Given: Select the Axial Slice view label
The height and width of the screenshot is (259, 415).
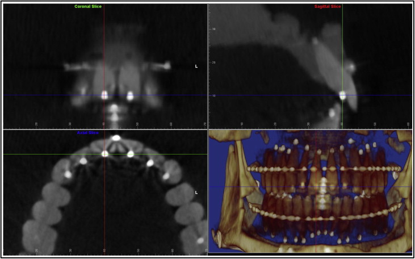Looking at the screenshot, I should click(x=88, y=132).
